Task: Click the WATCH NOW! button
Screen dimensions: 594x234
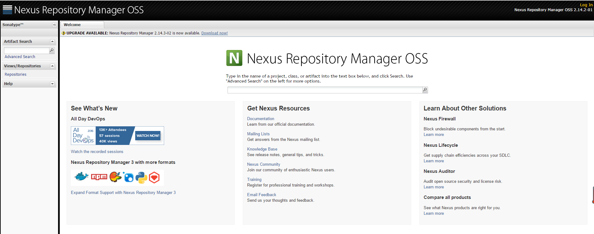Action: coord(148,136)
